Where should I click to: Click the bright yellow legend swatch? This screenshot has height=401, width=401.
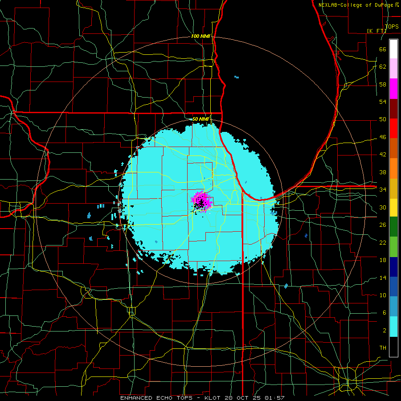[393, 207]
